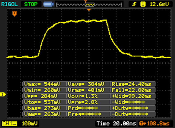This screenshot has height=128, width=175.
Task: Select the Vrms= 401mV measurement
Action: [86, 90]
